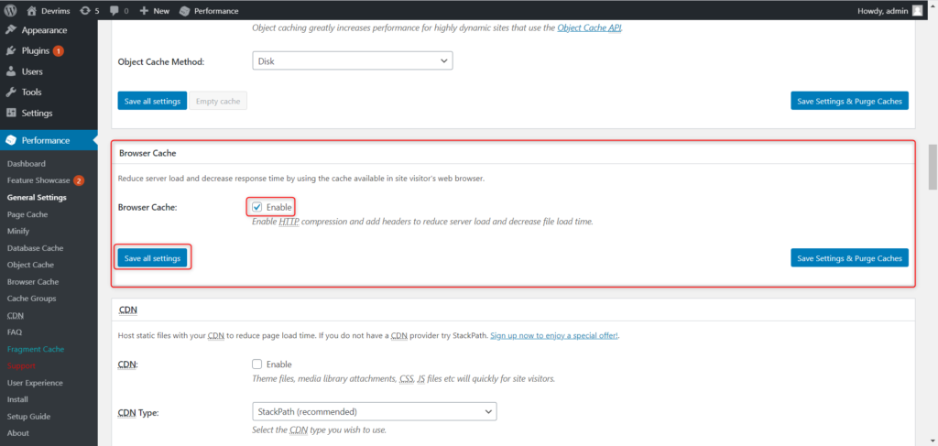Viewport: 938px width, 446px height.
Task: Click the page vertical scrollbar thumb
Action: (x=932, y=168)
